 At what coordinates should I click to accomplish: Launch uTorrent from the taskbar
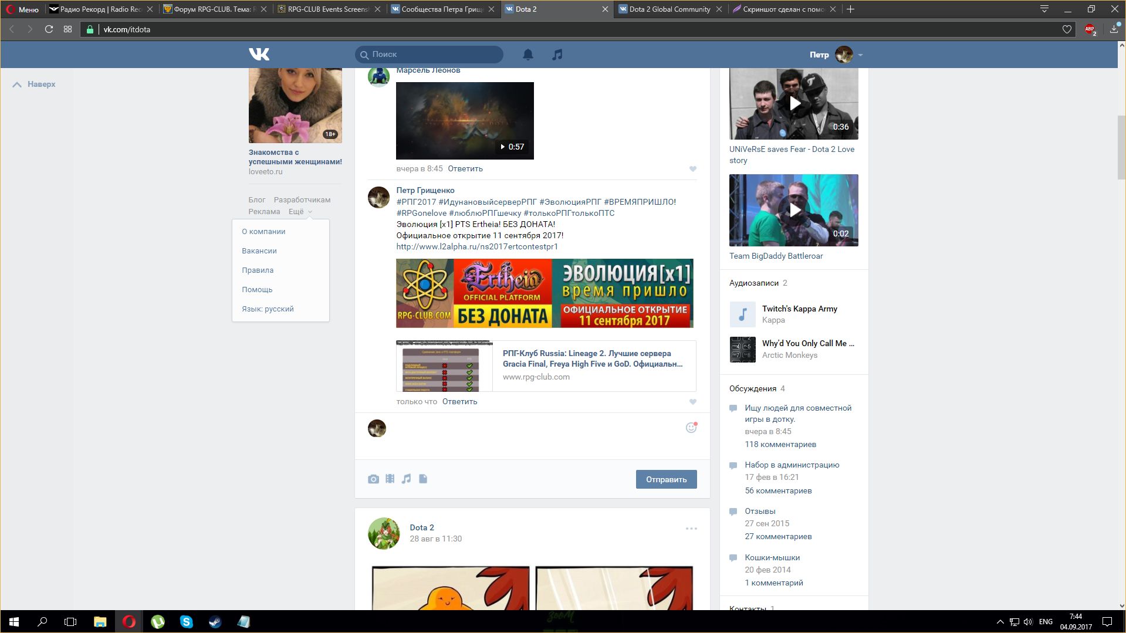coord(157,622)
